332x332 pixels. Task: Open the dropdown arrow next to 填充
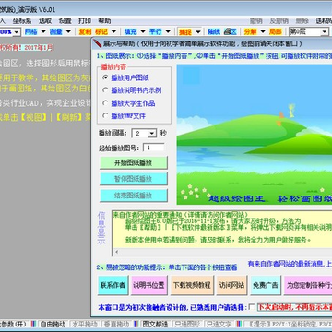143,31
